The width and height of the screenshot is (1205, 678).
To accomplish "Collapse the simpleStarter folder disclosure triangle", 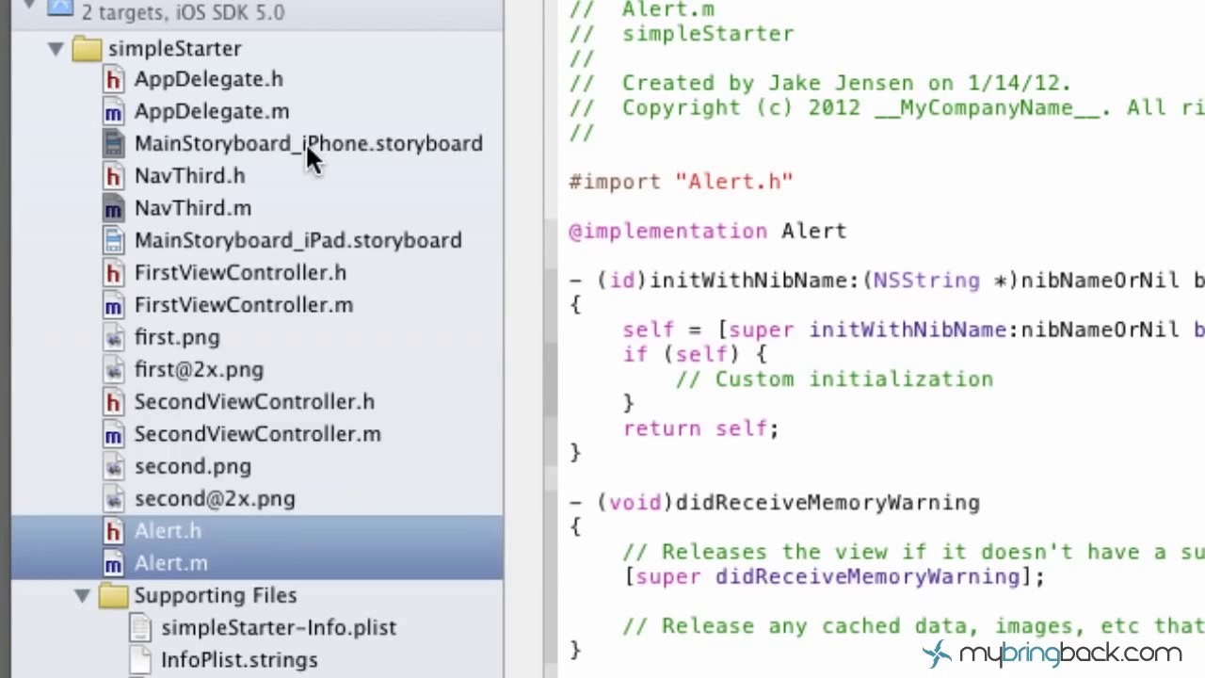I will (x=56, y=49).
